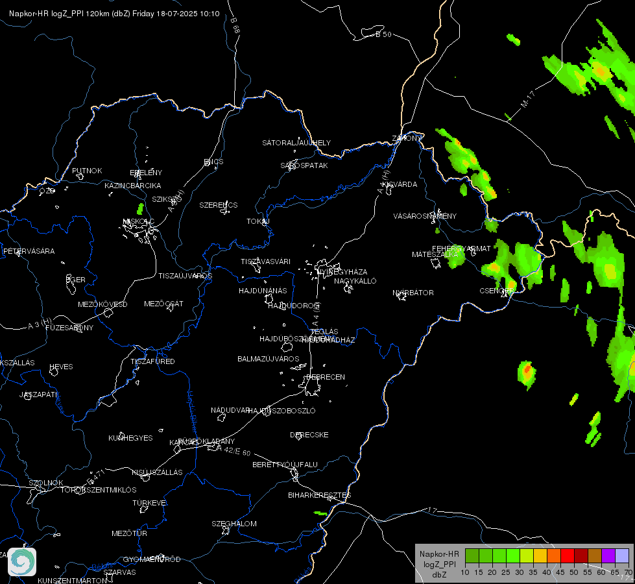Click the BIHARKERESZTES city label
Image resolution: width=635 pixels, height=584 pixels.
[320, 495]
